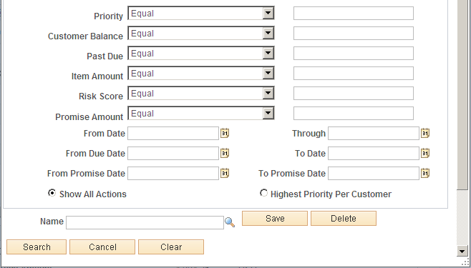Select Highest Priority Per Customer option
This screenshot has height=268, width=471.
tap(263, 193)
